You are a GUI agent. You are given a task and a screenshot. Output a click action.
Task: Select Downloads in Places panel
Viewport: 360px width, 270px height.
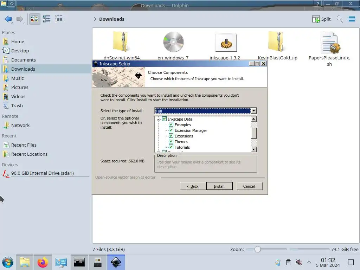point(45,69)
